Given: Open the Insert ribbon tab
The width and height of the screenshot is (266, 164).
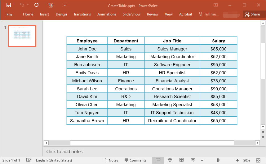Looking at the screenshot, I should tap(44, 14).
